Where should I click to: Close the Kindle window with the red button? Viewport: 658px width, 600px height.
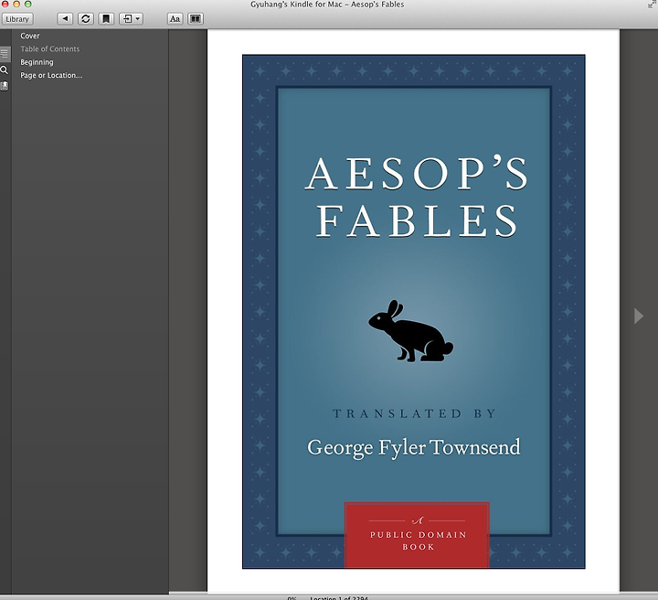tap(5, 4)
